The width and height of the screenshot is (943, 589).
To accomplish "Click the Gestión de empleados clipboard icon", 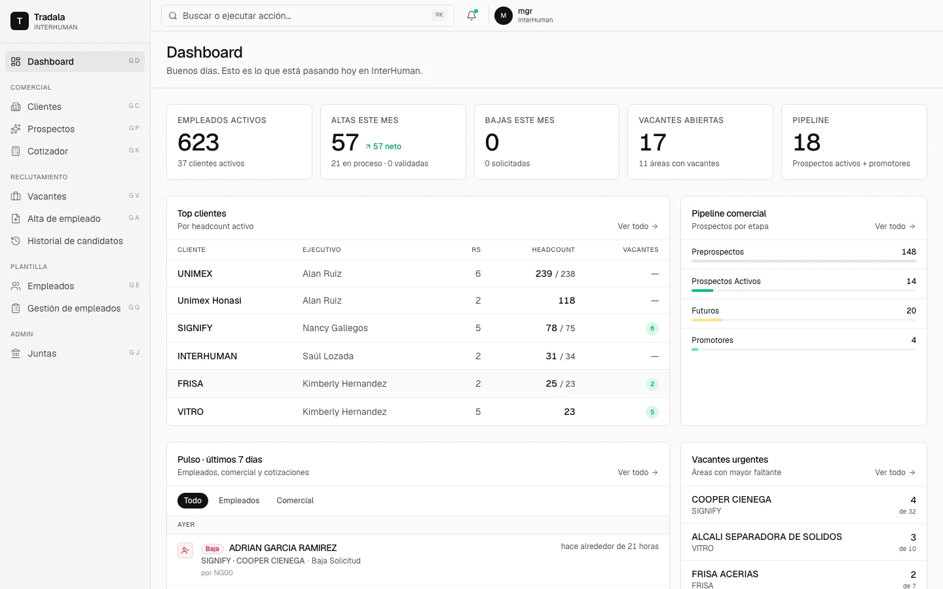I will tap(16, 308).
